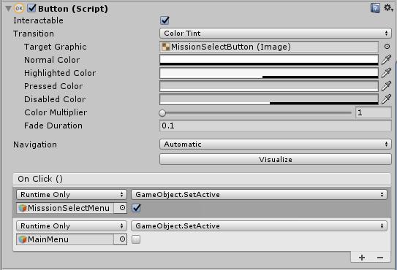Click the Navigation label
The width and height of the screenshot is (397, 270).
(35, 144)
